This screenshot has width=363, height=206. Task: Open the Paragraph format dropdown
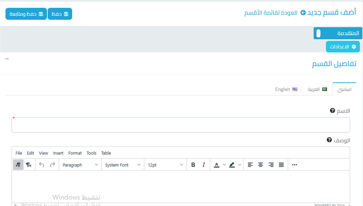tap(80, 165)
